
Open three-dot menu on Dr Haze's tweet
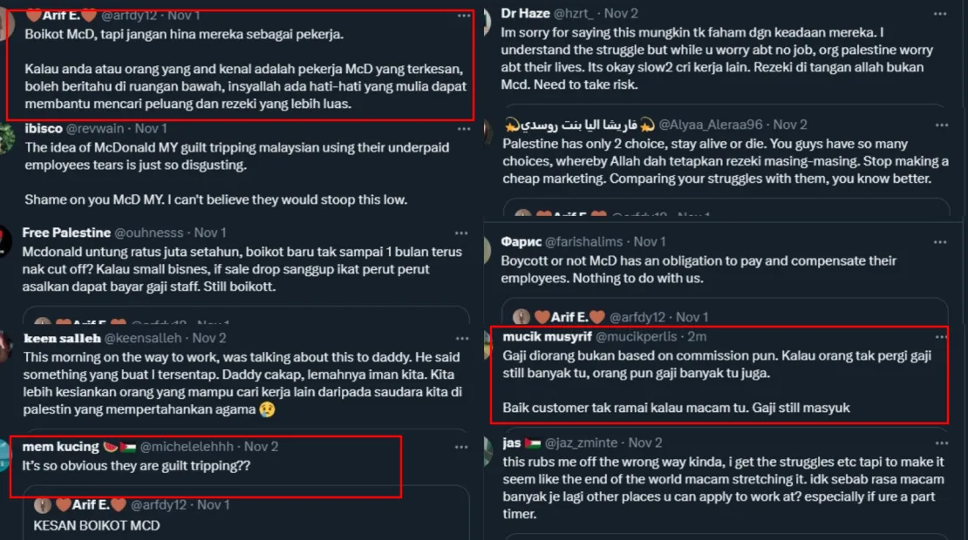coord(939,14)
